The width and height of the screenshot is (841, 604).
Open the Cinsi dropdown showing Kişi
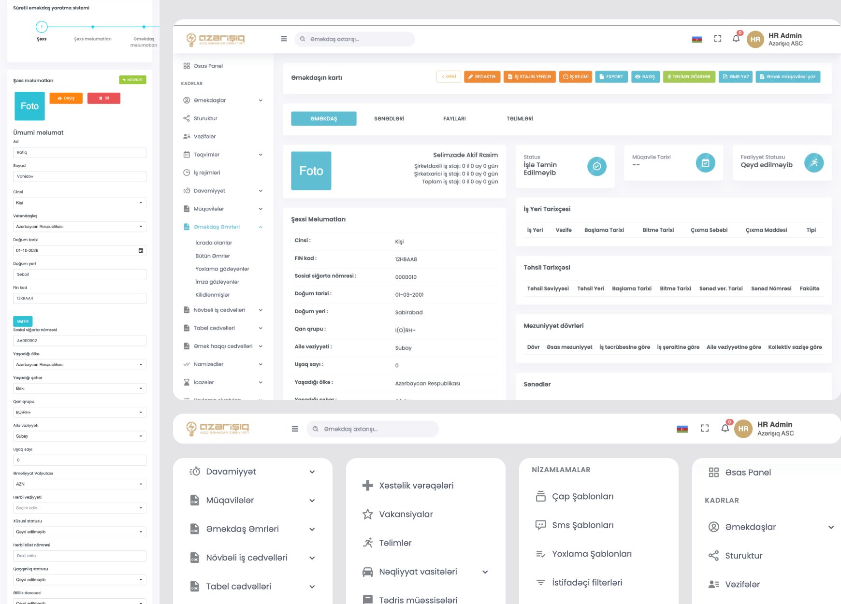coord(80,203)
